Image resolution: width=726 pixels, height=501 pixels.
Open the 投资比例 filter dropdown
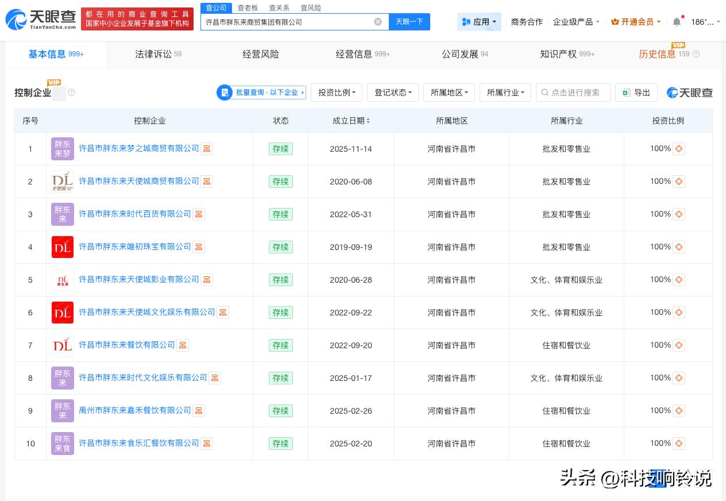pos(337,93)
